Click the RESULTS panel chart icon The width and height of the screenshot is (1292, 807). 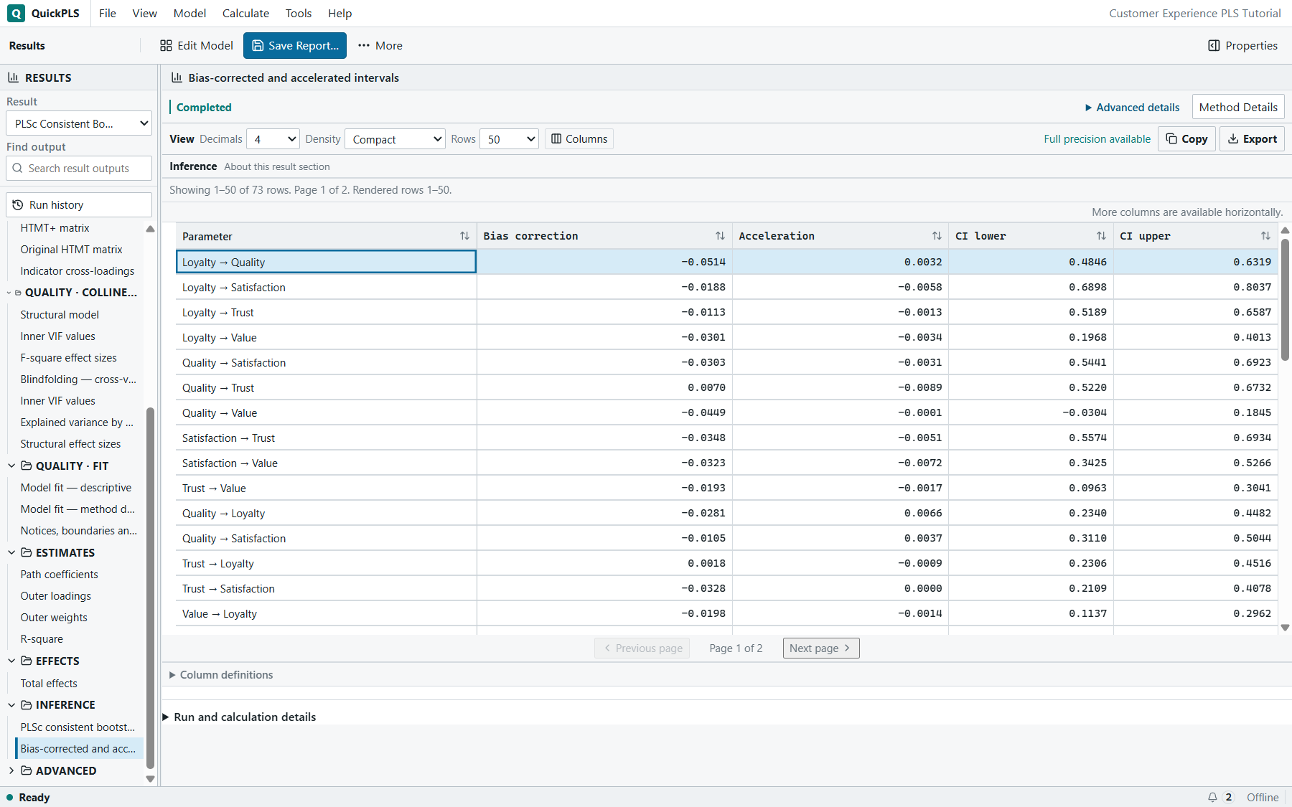(13, 77)
